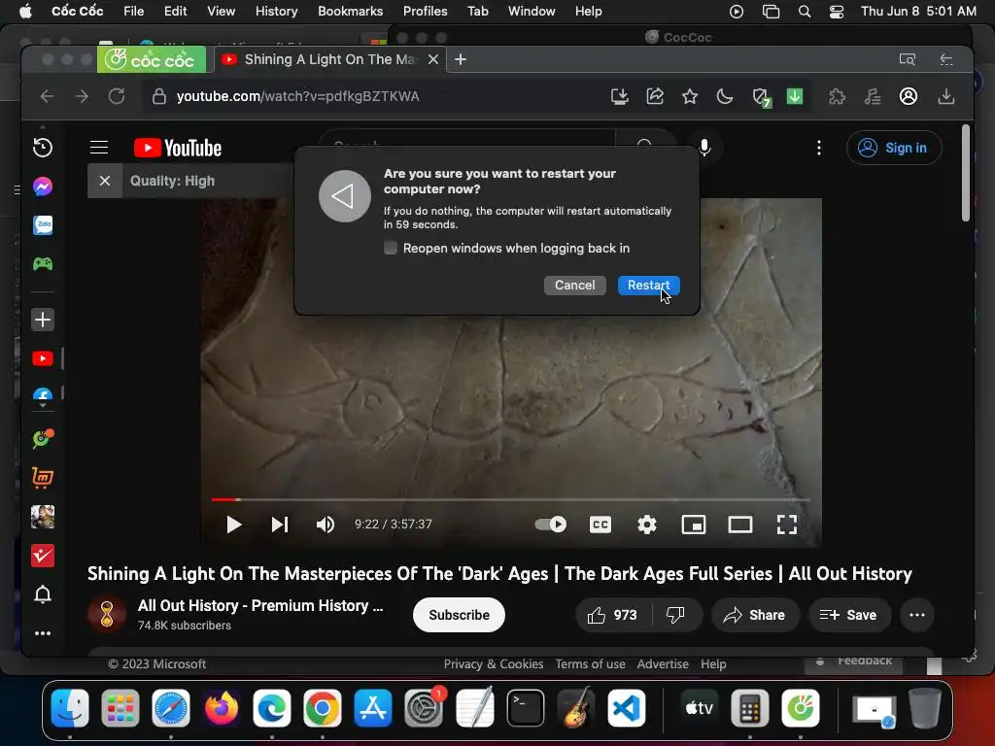Save the video to a playlist
995x746 pixels.
849,615
